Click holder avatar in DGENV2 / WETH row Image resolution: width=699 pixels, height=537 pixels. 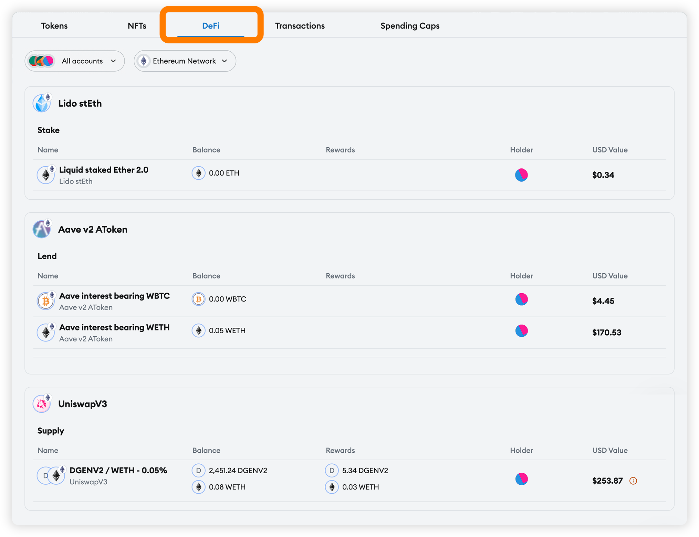[521, 479]
